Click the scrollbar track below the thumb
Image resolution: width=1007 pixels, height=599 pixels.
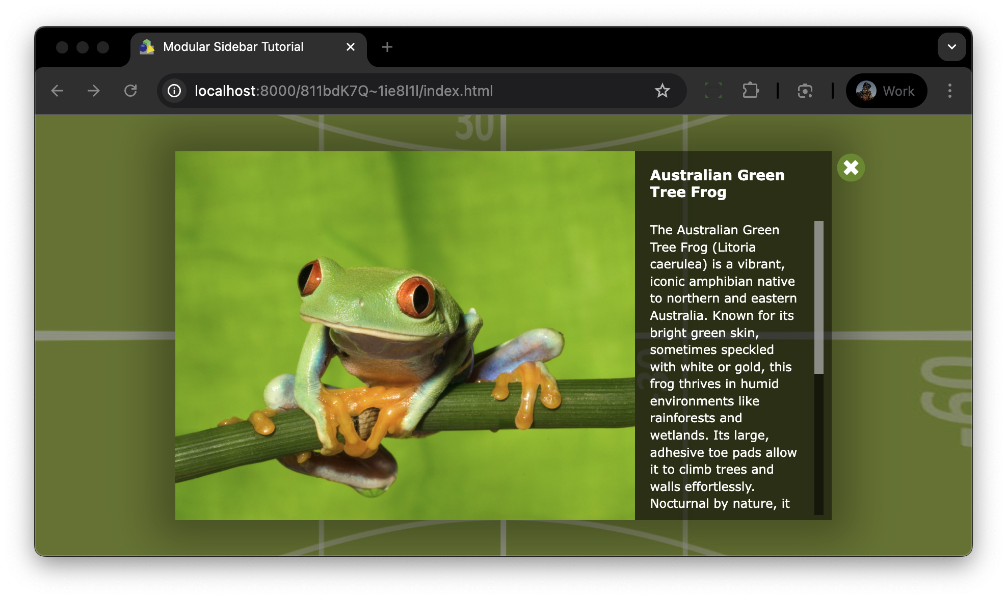pyautogui.click(x=818, y=443)
